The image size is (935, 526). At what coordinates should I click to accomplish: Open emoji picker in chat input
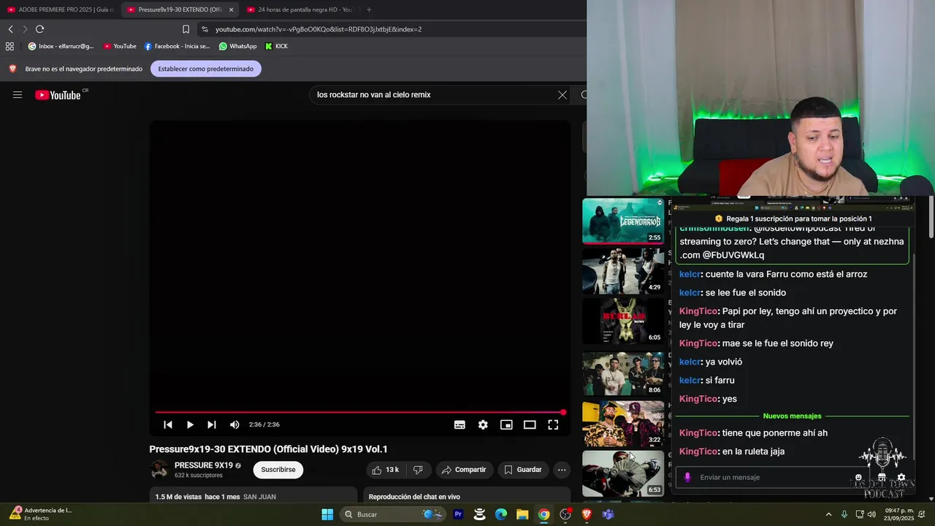coord(858,477)
